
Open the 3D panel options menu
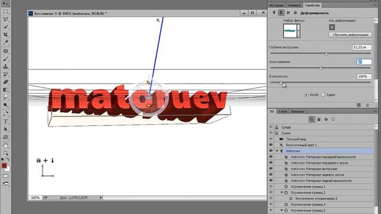374,111
